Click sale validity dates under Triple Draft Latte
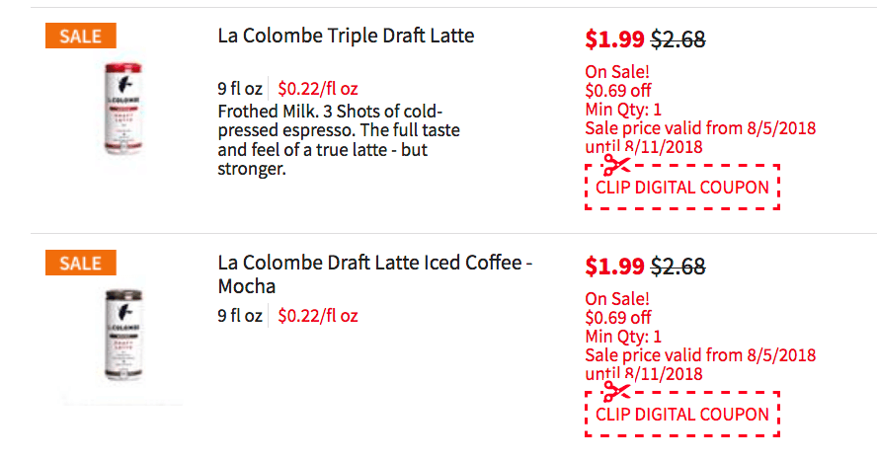Viewport: 877px width, 460px height. [700, 137]
